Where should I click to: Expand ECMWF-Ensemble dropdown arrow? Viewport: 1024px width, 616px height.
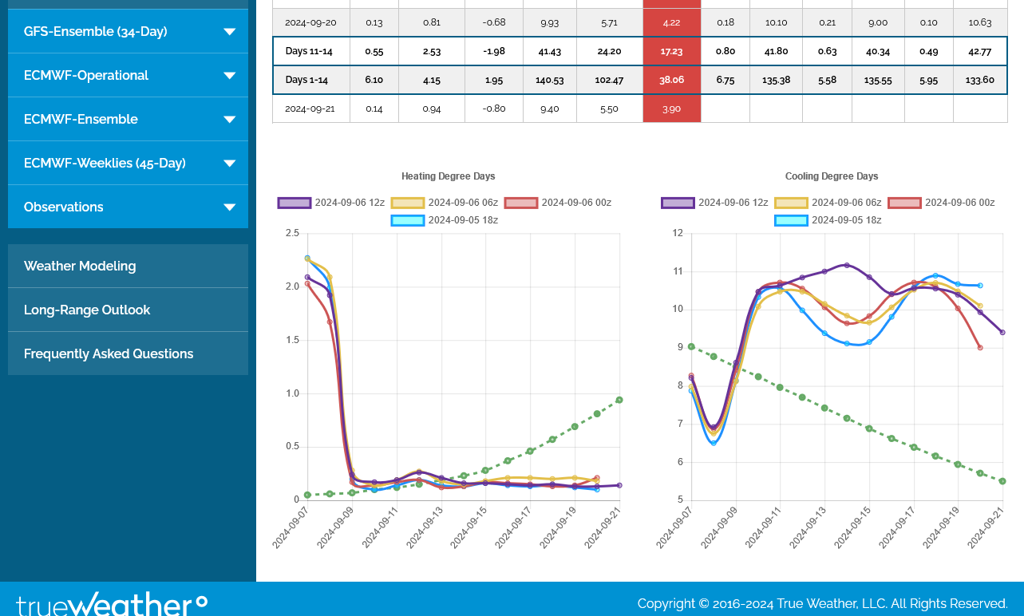[229, 120]
